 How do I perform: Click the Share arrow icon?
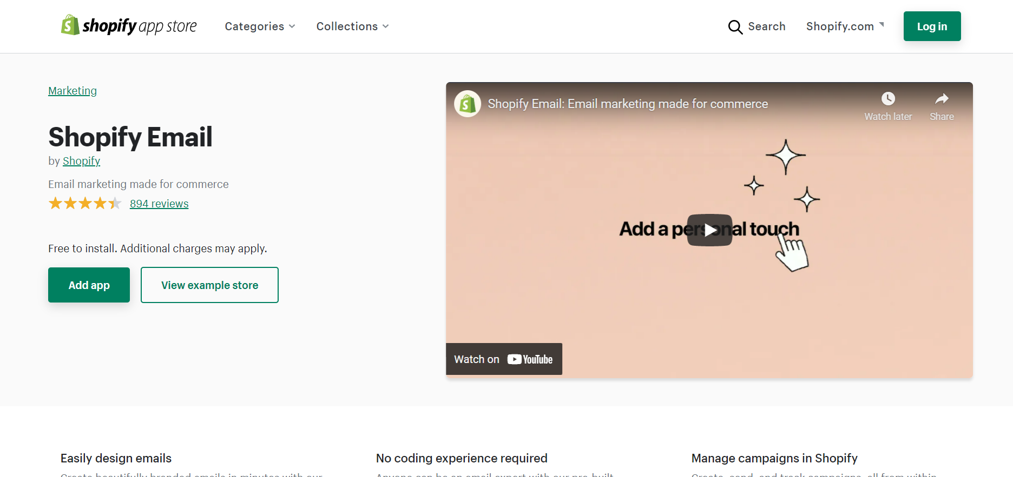click(942, 99)
